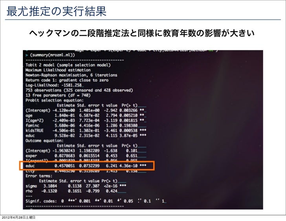The height and width of the screenshot is (221, 286).
Task: Click the 'Probit selection equation:' heading
Action: [x=55, y=100]
